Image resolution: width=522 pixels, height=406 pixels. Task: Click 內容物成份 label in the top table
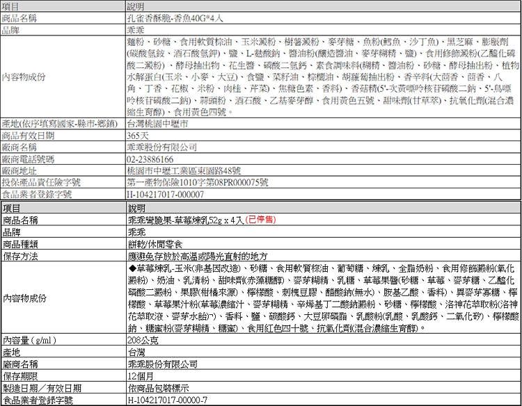(23, 77)
